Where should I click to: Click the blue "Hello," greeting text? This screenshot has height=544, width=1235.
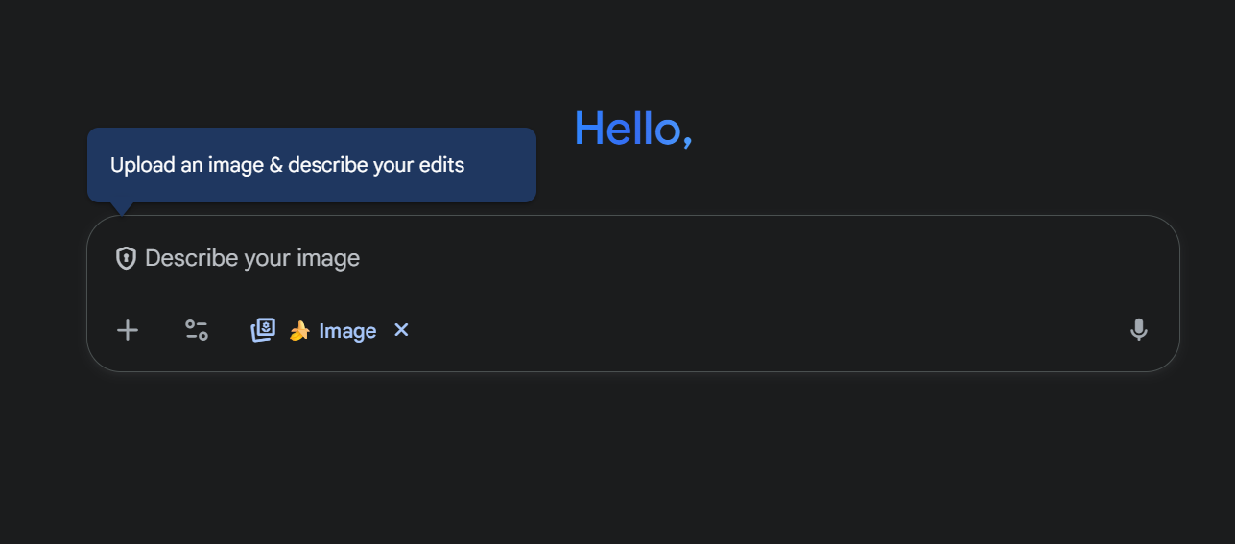point(632,129)
